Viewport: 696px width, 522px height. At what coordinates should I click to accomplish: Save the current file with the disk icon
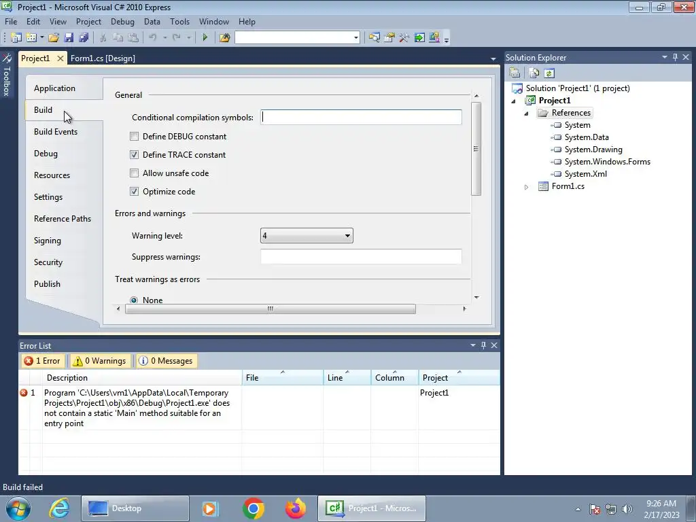pos(69,38)
